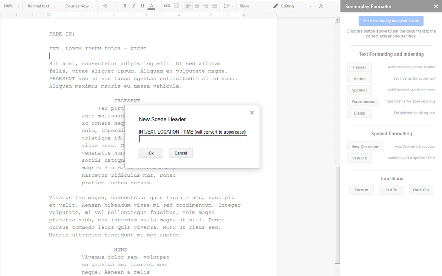Viewport: 442px width, 276px height.
Task: Click the VFX/SFX button
Action: pyautogui.click(x=359, y=158)
